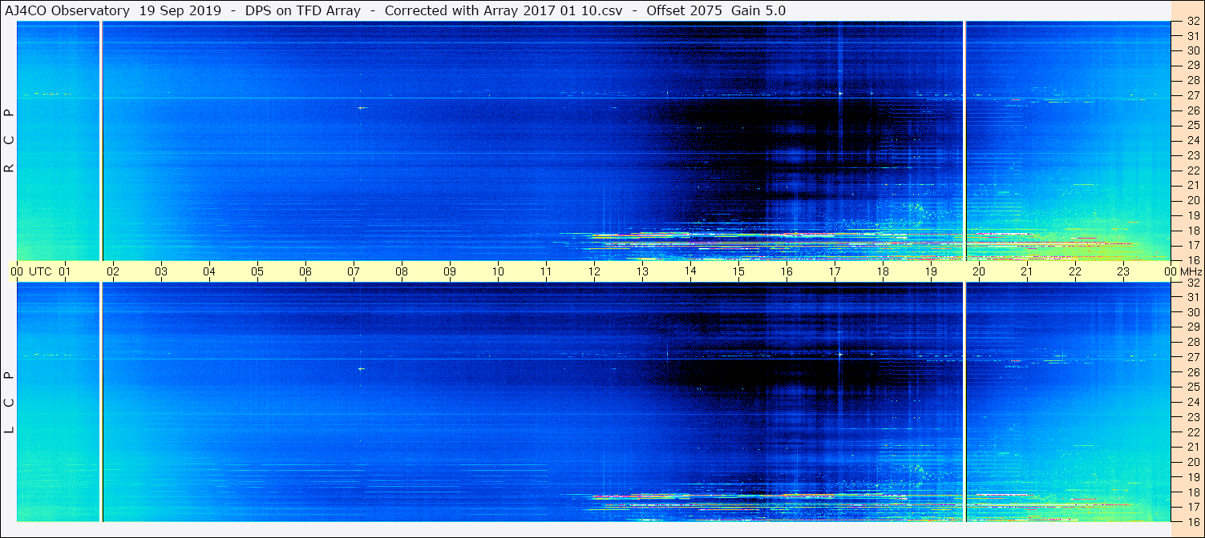Click the "AJ4CO Observatory" title text
1205x538 pixels.
tap(68, 10)
